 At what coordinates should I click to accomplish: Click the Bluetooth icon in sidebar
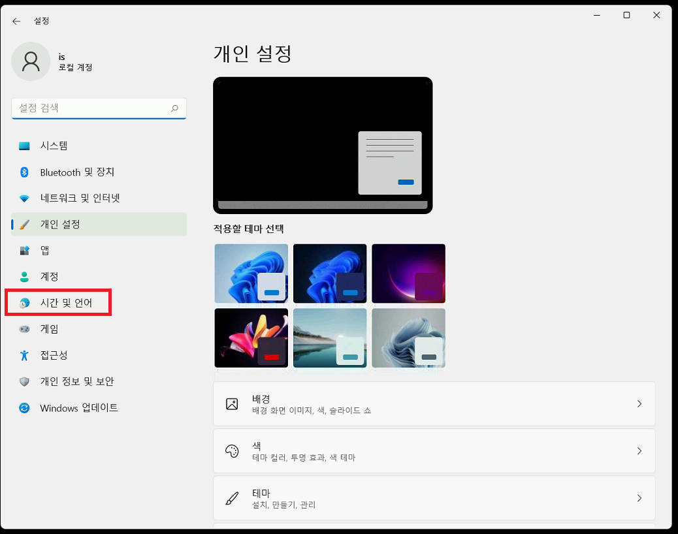point(24,172)
